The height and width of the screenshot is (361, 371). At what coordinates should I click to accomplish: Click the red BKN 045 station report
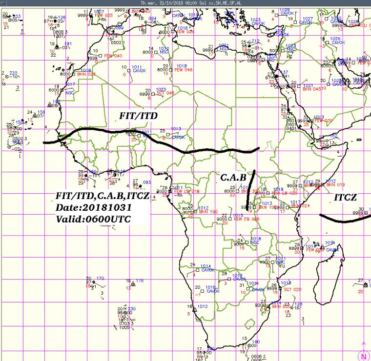312,89
